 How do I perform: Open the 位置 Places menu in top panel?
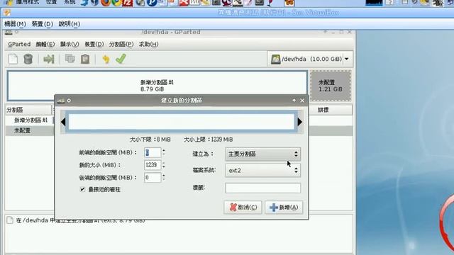pos(52,2)
